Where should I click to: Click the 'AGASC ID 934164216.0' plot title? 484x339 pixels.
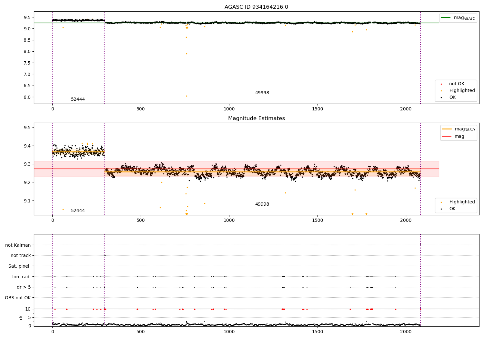point(256,7)
